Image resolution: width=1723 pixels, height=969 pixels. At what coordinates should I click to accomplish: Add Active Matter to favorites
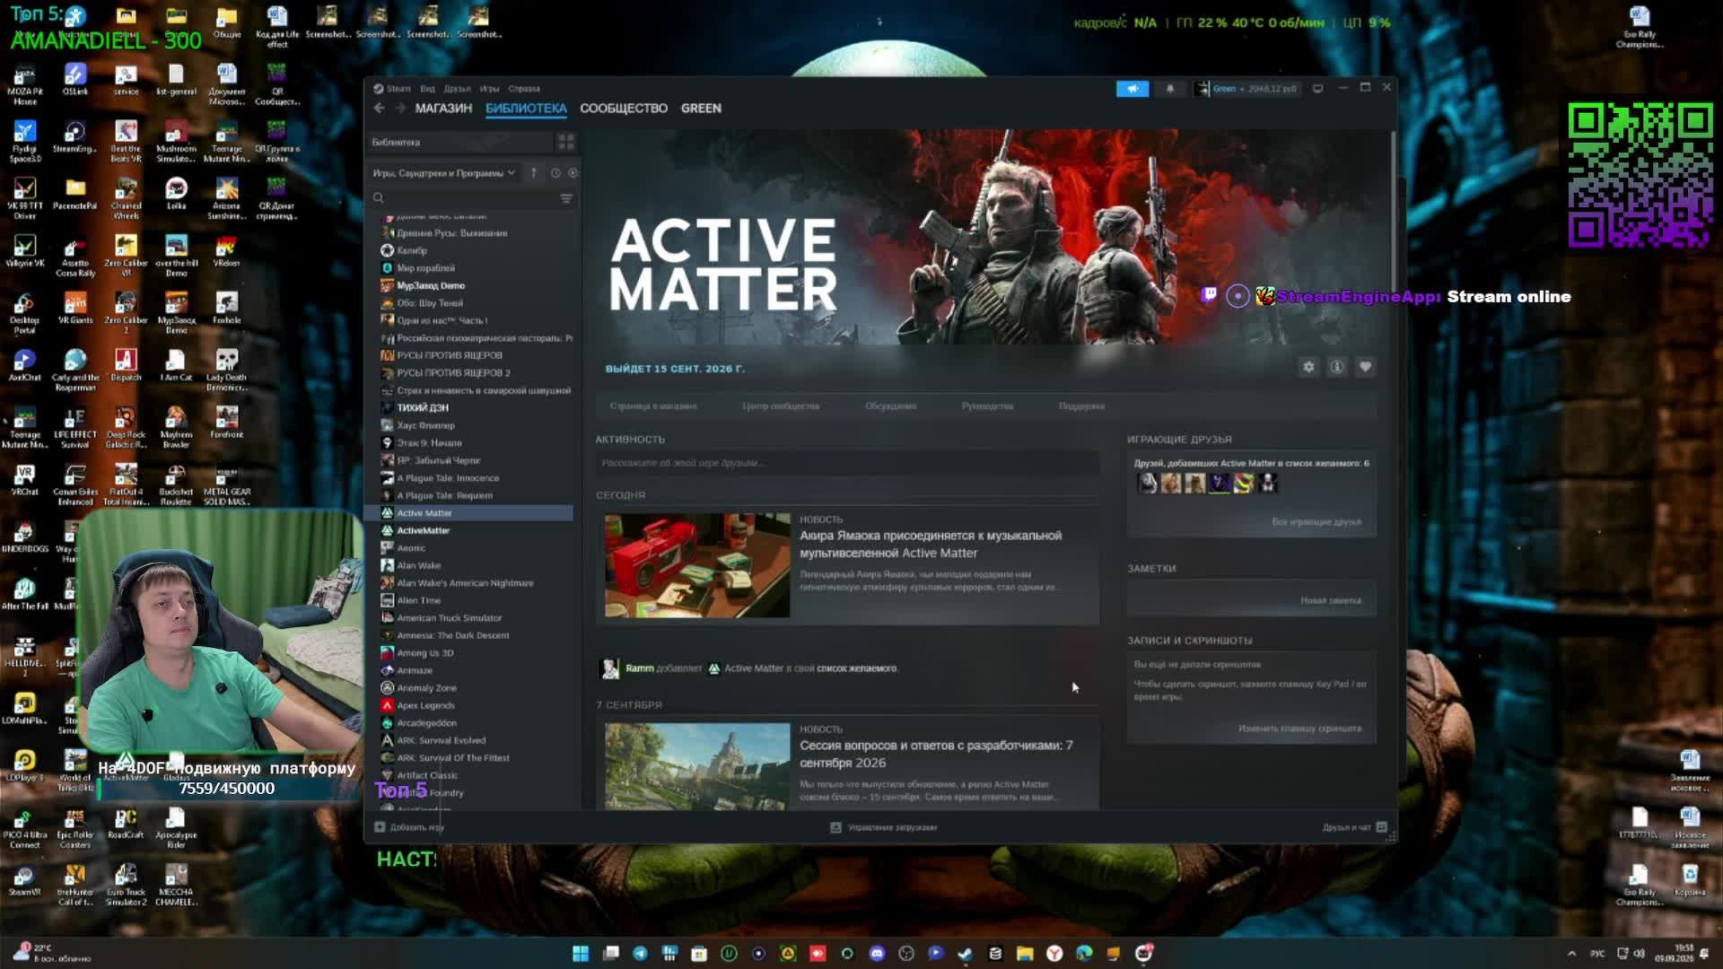1365,367
